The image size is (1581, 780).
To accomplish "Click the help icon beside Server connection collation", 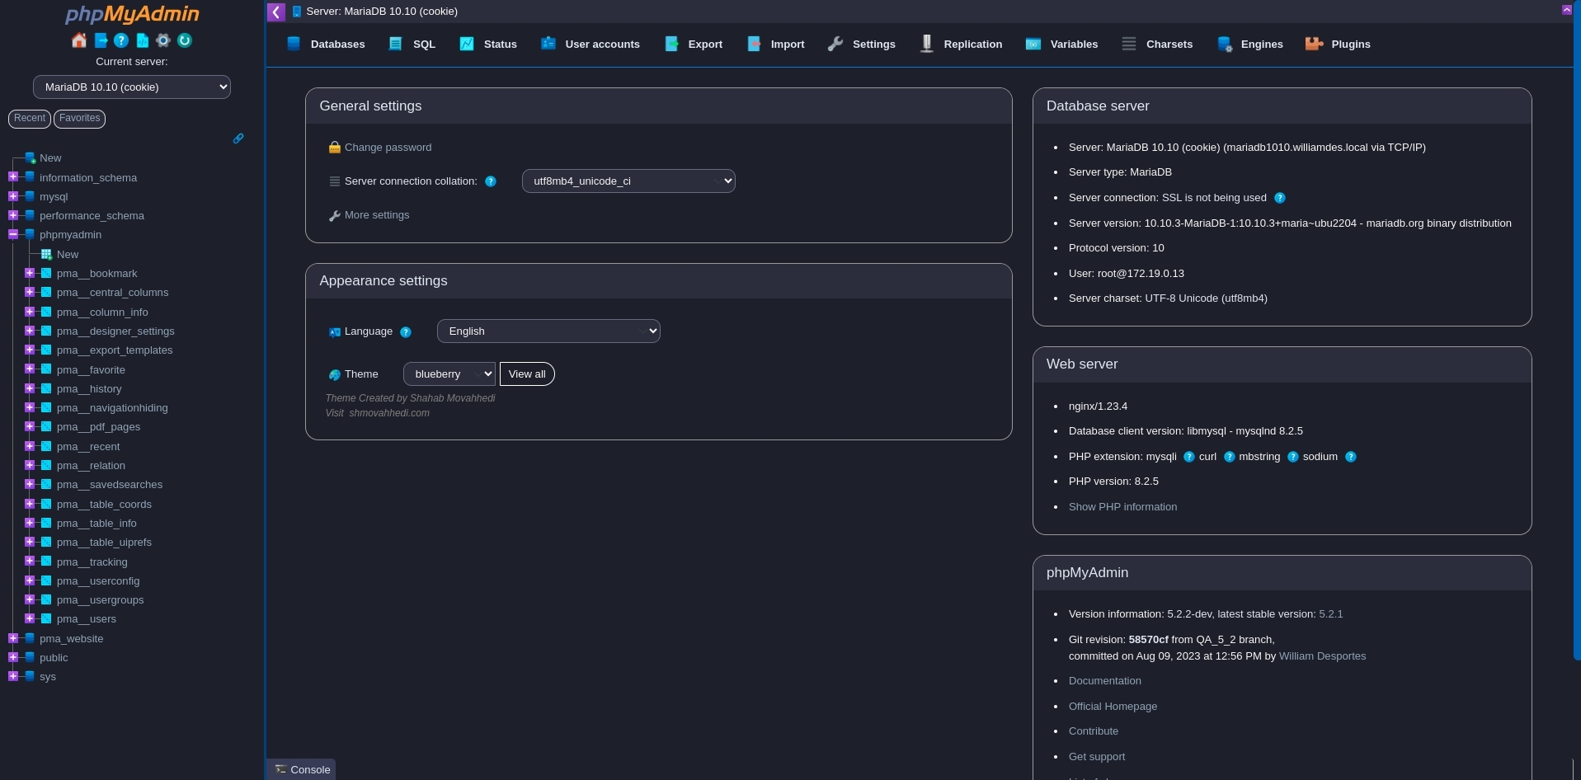I will pos(491,181).
